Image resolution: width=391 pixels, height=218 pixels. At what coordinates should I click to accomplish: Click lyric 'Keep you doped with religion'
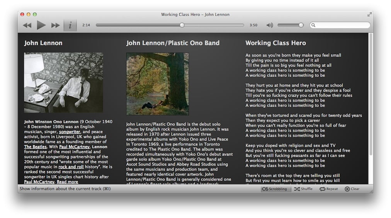(290, 145)
